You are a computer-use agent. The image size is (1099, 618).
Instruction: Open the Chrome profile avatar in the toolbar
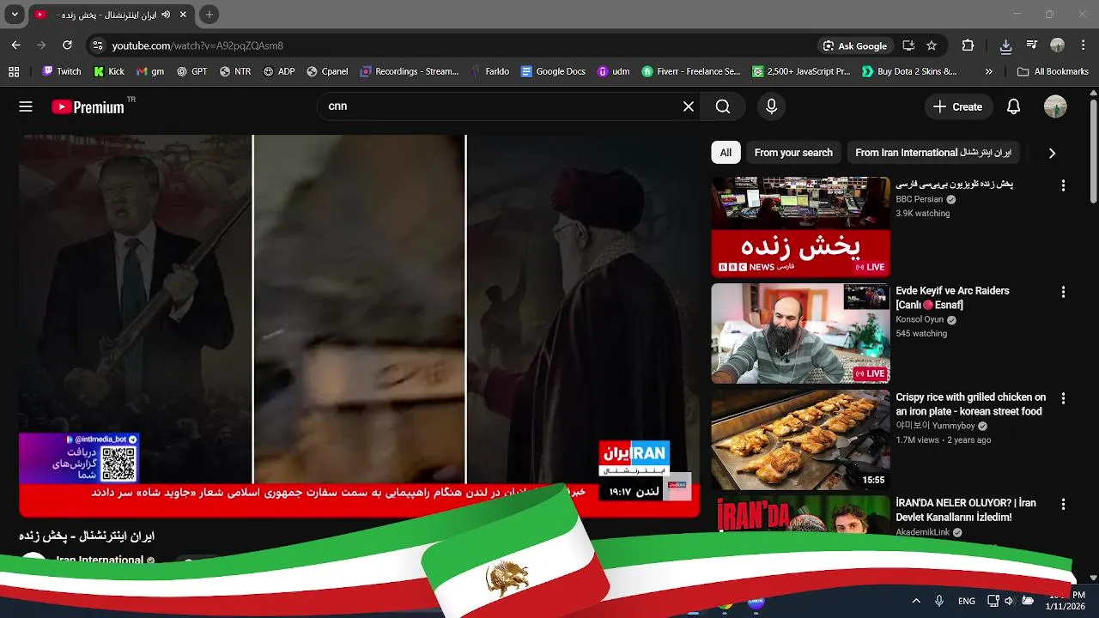click(x=1057, y=45)
